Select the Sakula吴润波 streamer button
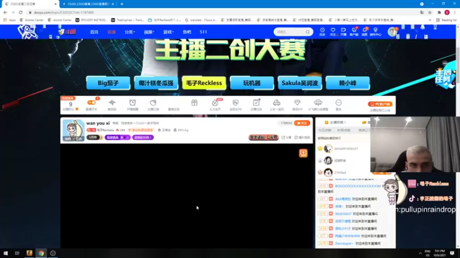The image size is (460, 258). tap(300, 83)
